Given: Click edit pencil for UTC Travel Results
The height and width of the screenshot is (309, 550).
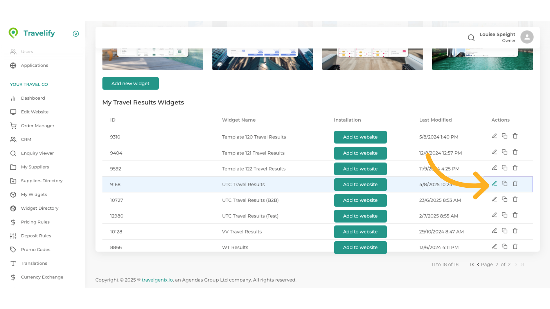Looking at the screenshot, I should tap(494, 184).
